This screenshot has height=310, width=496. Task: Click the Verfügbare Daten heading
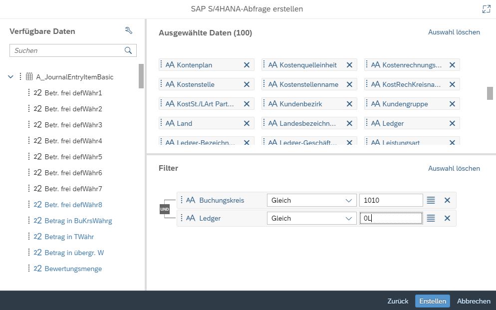point(42,31)
